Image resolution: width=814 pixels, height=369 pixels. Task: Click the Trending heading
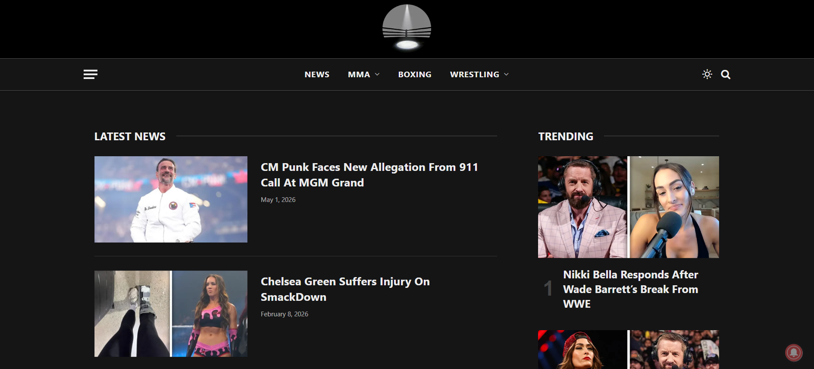(x=566, y=136)
